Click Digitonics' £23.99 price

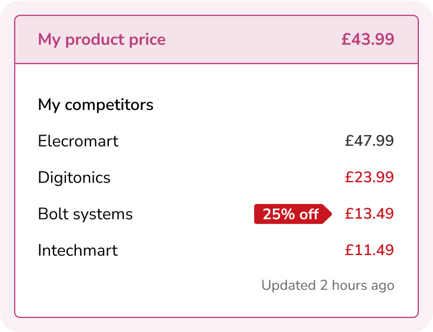point(369,177)
